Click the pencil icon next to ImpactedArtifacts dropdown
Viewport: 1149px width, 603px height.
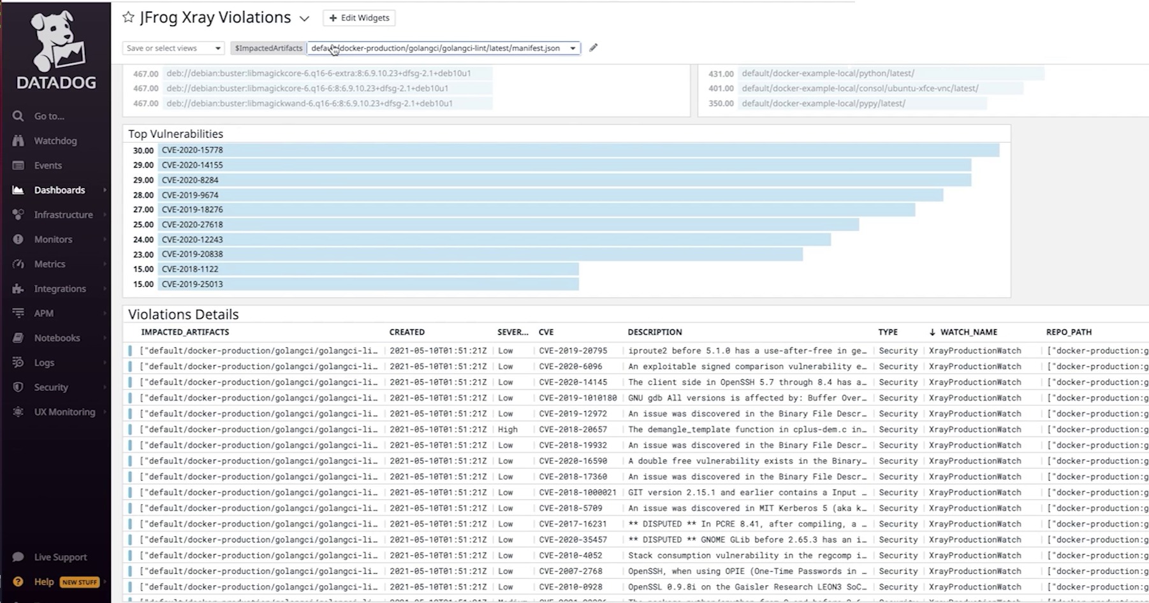pos(593,48)
